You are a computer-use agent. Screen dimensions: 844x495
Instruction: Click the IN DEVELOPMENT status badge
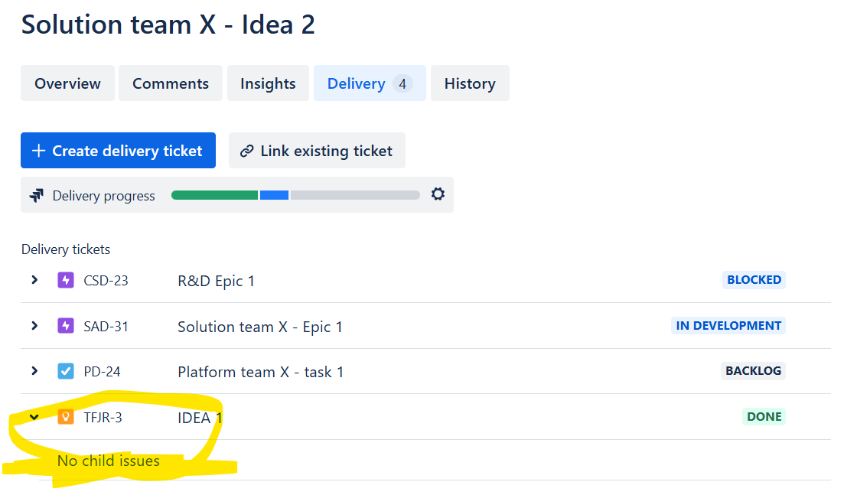click(728, 325)
